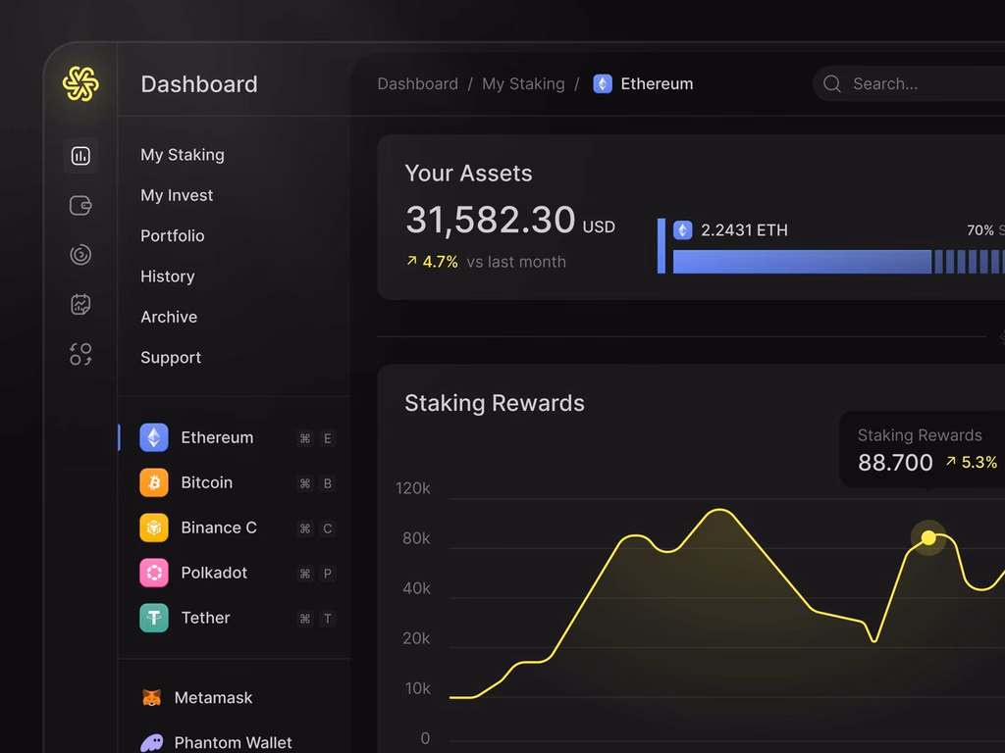Click the yellow data point on the chart
The width and height of the screenshot is (1005, 753).
click(928, 538)
